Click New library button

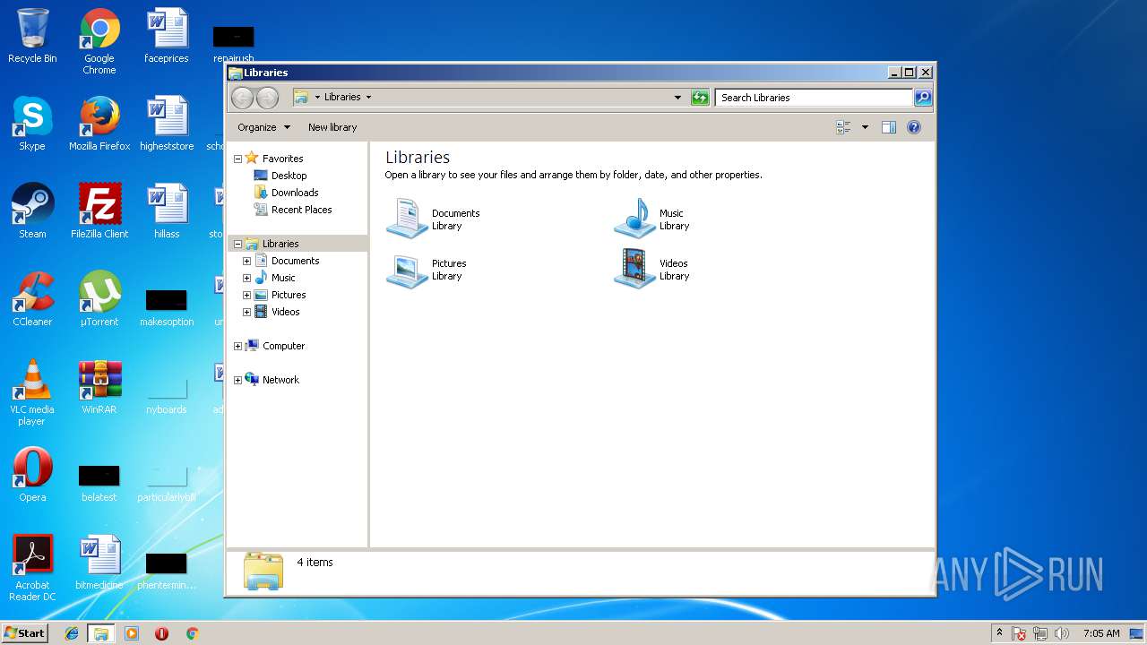click(x=332, y=127)
